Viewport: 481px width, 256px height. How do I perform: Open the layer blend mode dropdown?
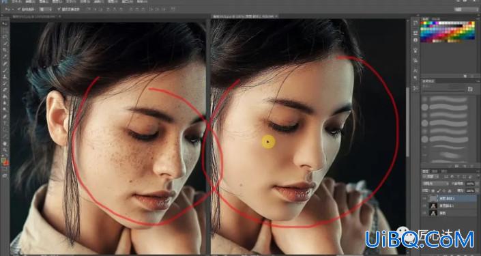[x=435, y=184]
